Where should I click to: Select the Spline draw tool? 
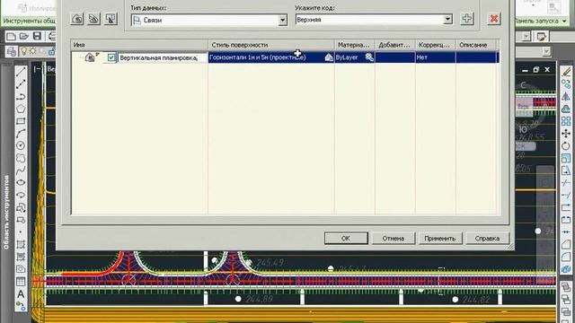[x=21, y=170]
